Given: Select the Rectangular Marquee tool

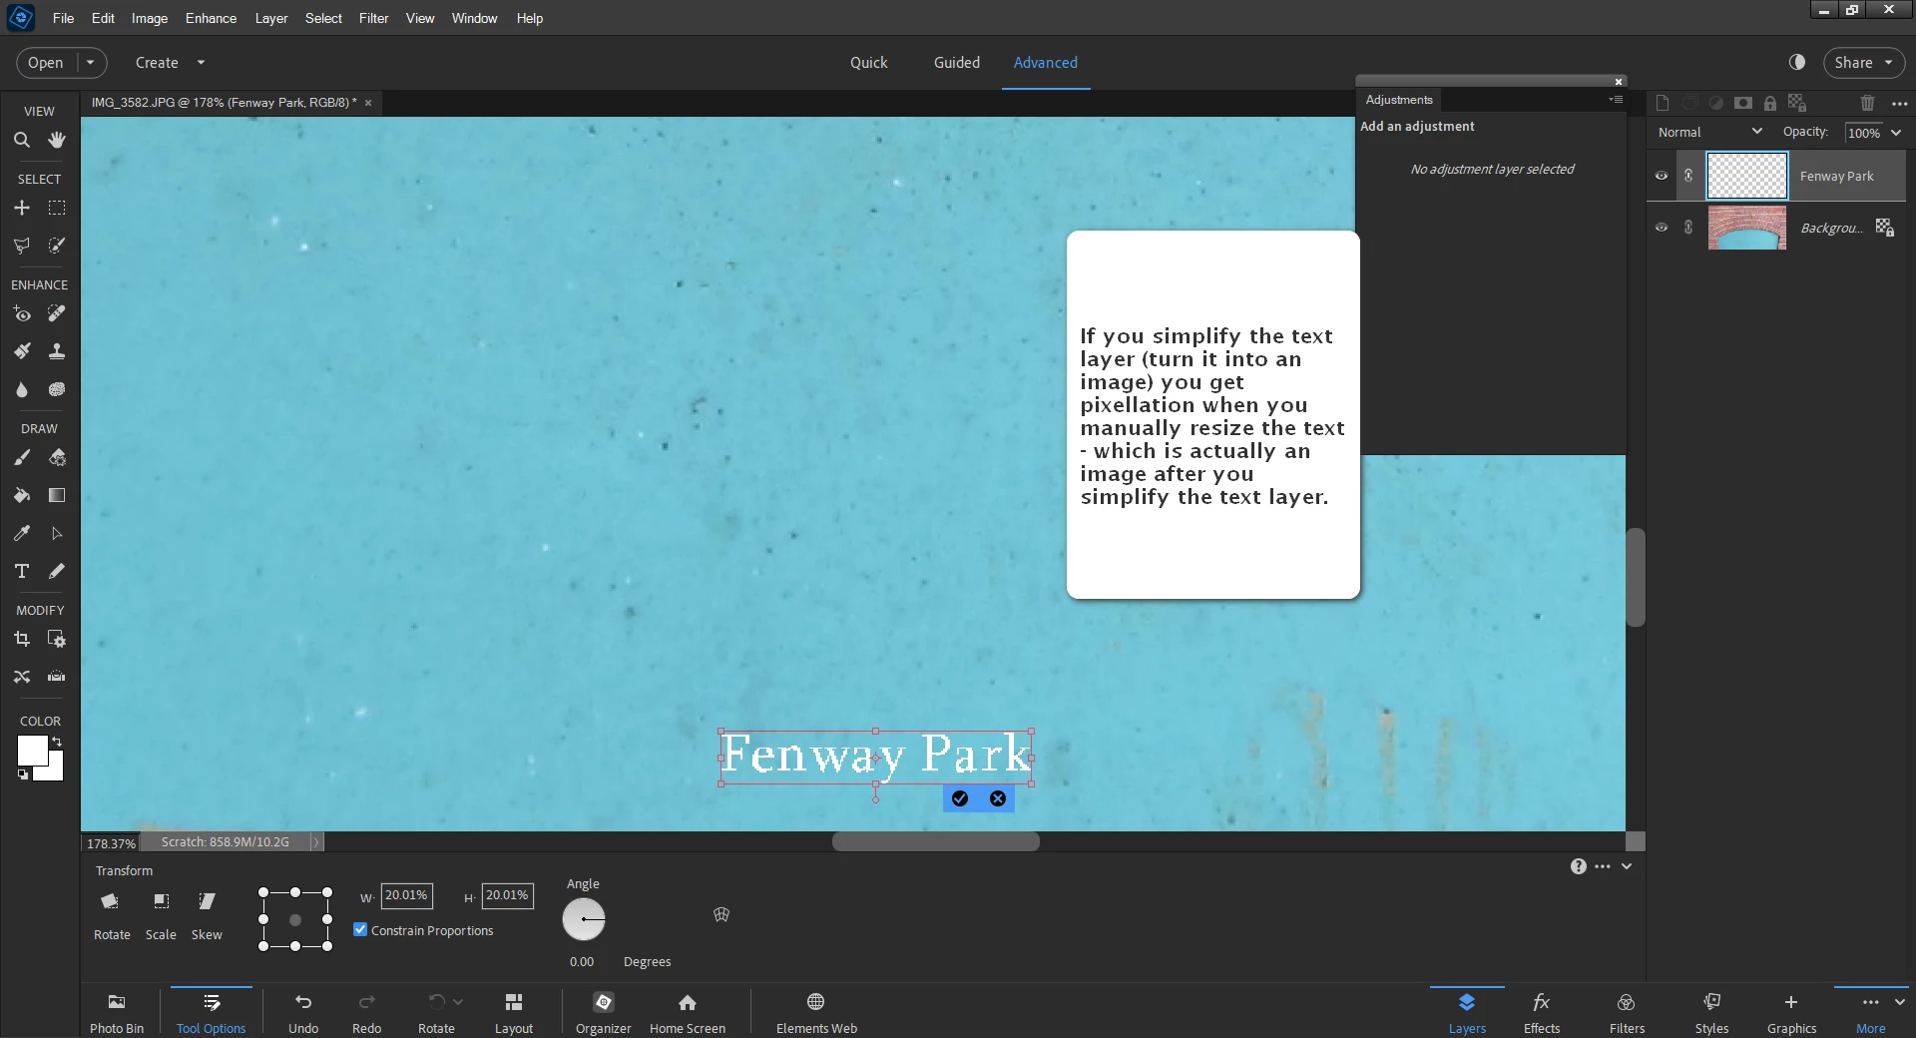Looking at the screenshot, I should pyautogui.click(x=57, y=208).
